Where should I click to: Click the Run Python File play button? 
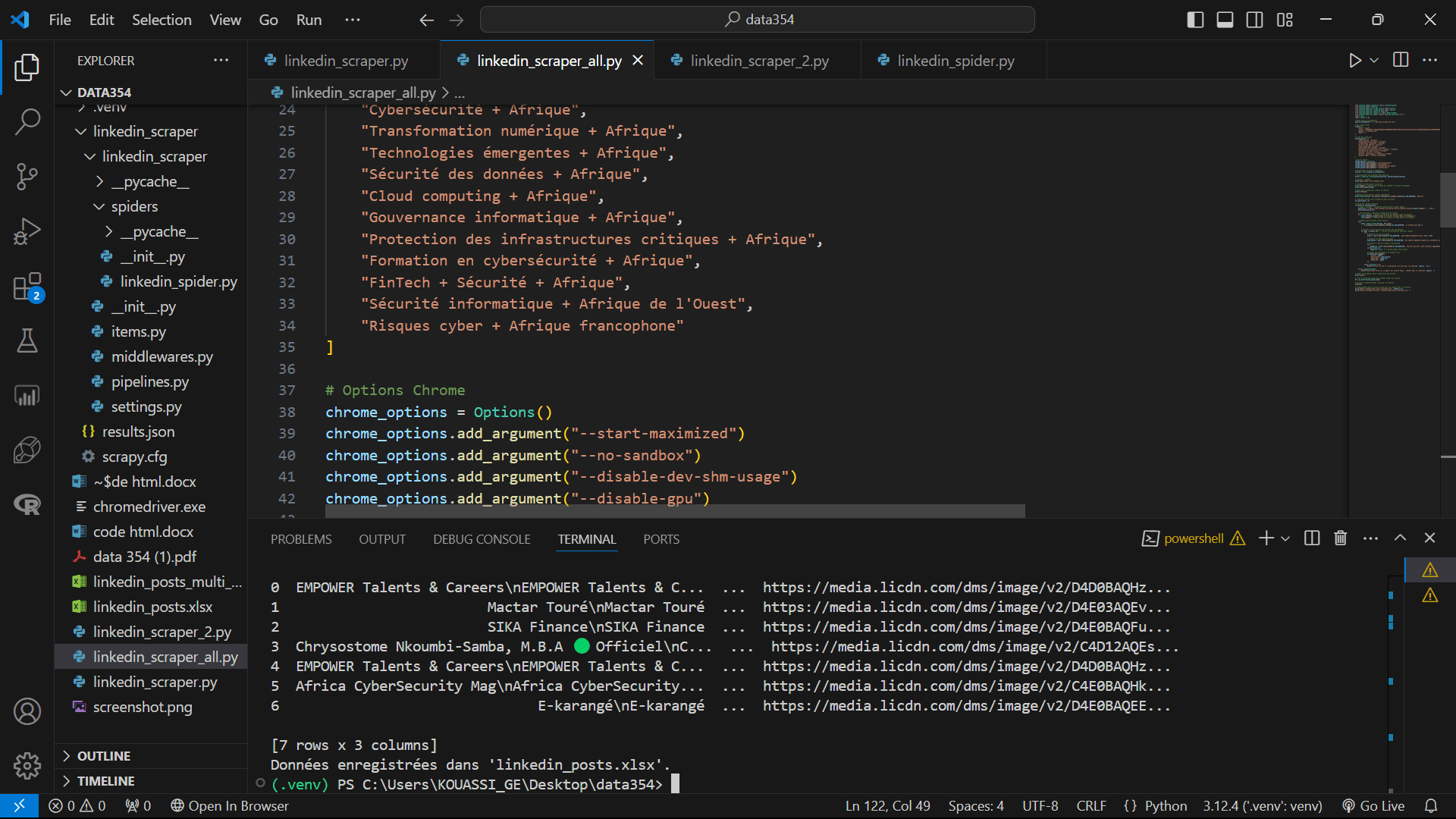[x=1354, y=61]
